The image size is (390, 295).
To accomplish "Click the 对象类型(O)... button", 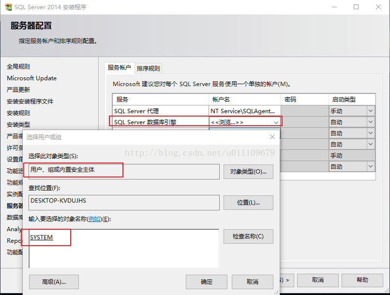I will [248, 172].
